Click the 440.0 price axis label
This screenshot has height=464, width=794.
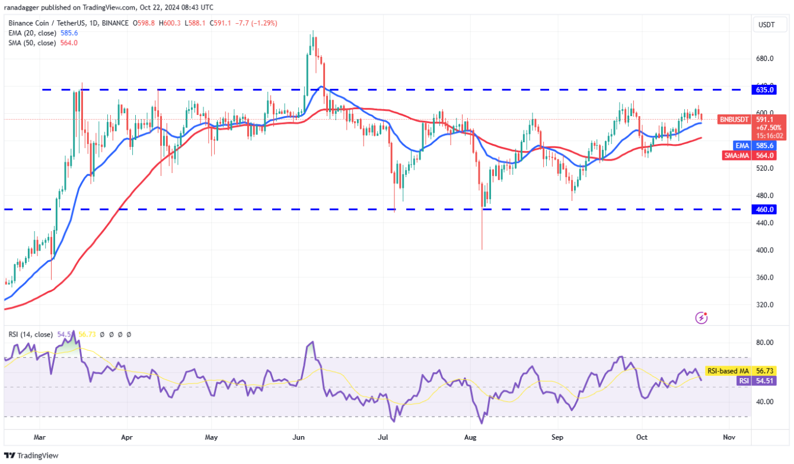click(766, 223)
